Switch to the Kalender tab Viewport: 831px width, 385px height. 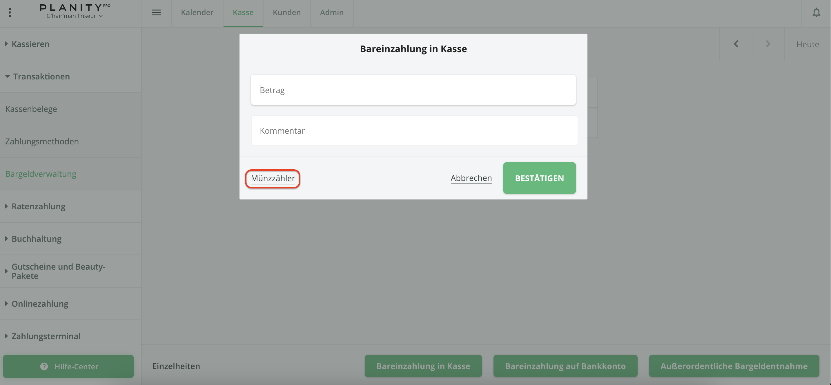[197, 12]
